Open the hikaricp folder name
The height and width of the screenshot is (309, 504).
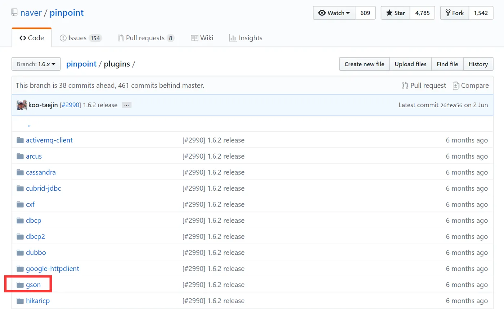click(38, 301)
